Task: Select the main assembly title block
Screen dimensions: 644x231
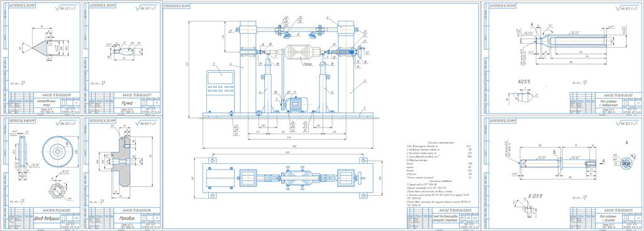Action: [443, 217]
